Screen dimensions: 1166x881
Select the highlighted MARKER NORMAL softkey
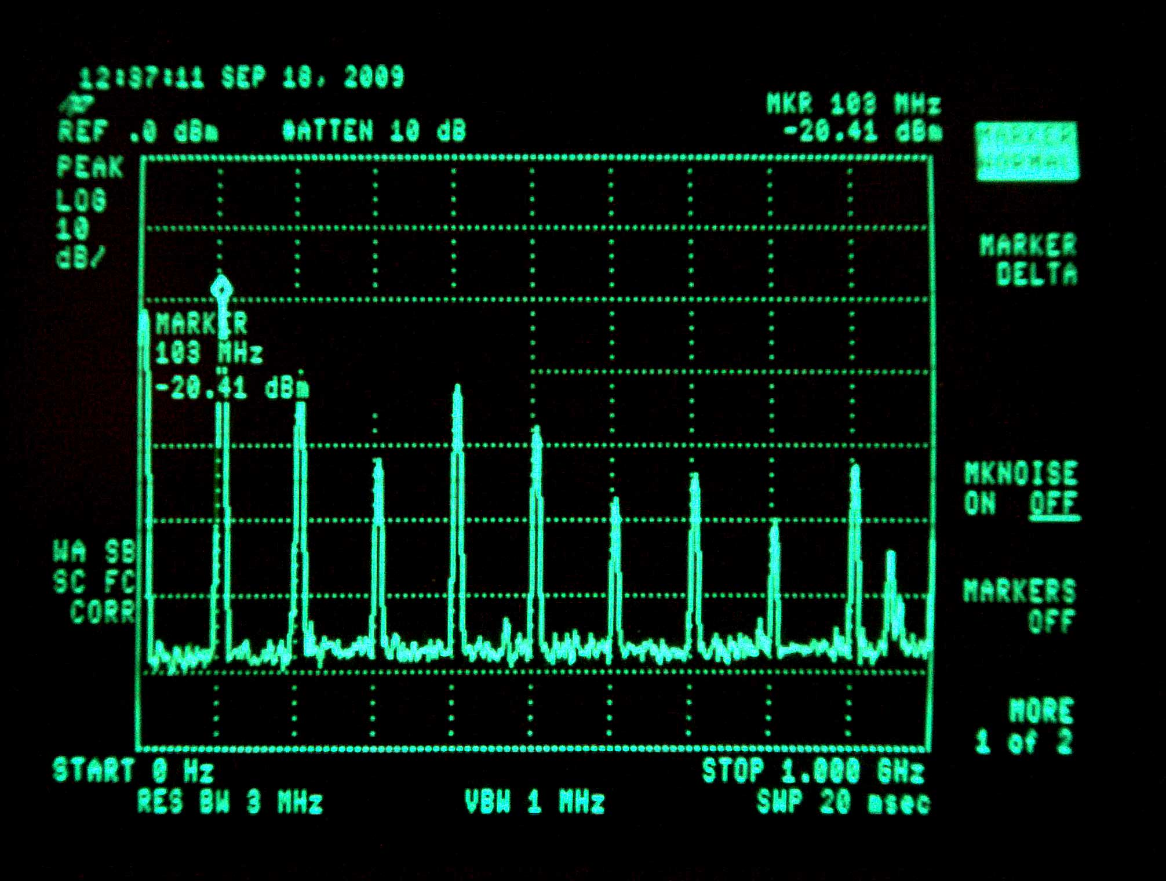pos(1027,151)
